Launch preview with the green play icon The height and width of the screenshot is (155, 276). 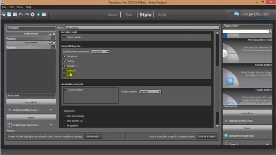[38, 14]
